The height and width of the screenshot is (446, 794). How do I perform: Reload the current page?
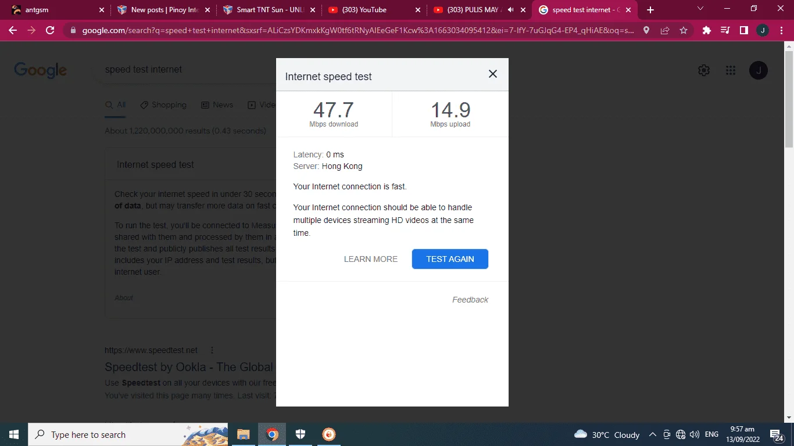[50, 30]
